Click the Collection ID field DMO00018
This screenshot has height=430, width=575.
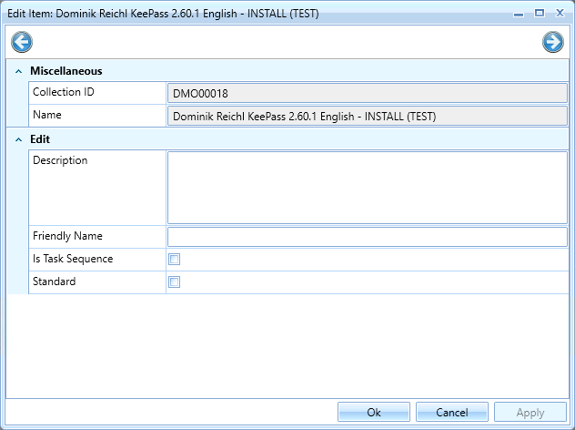click(367, 93)
